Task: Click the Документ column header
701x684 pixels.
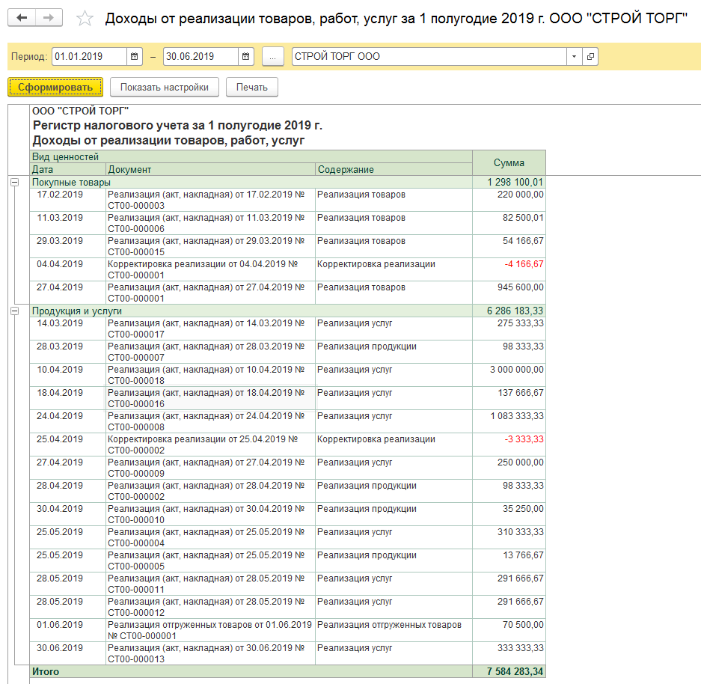Action: coord(210,169)
